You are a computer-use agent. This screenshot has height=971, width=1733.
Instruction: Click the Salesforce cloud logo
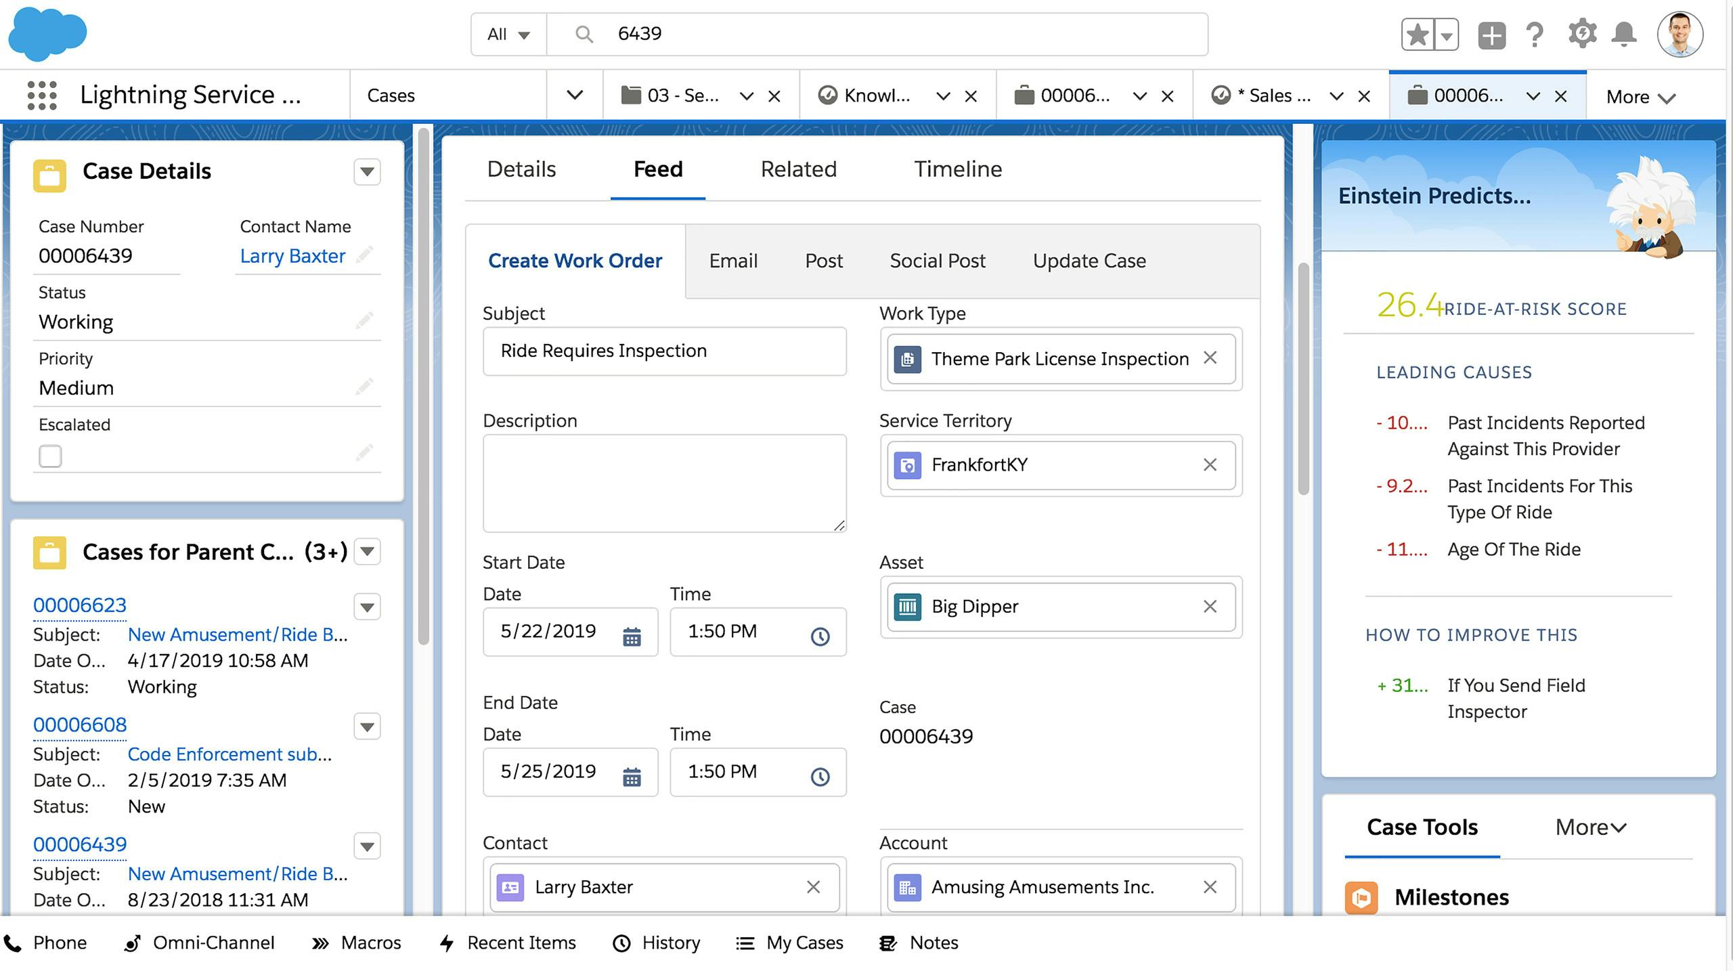[47, 33]
